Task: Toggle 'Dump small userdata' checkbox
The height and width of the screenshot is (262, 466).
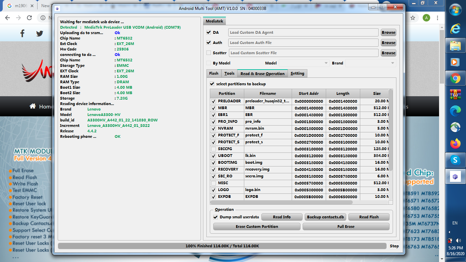Action: [216, 217]
